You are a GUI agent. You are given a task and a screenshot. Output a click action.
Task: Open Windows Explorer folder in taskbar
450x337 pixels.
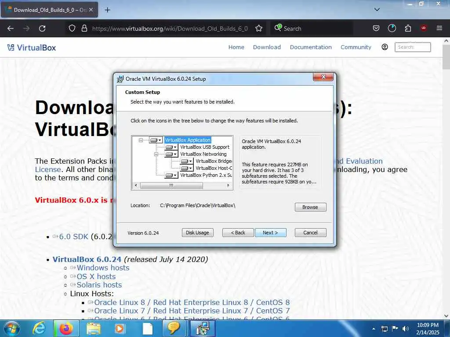coord(93,328)
